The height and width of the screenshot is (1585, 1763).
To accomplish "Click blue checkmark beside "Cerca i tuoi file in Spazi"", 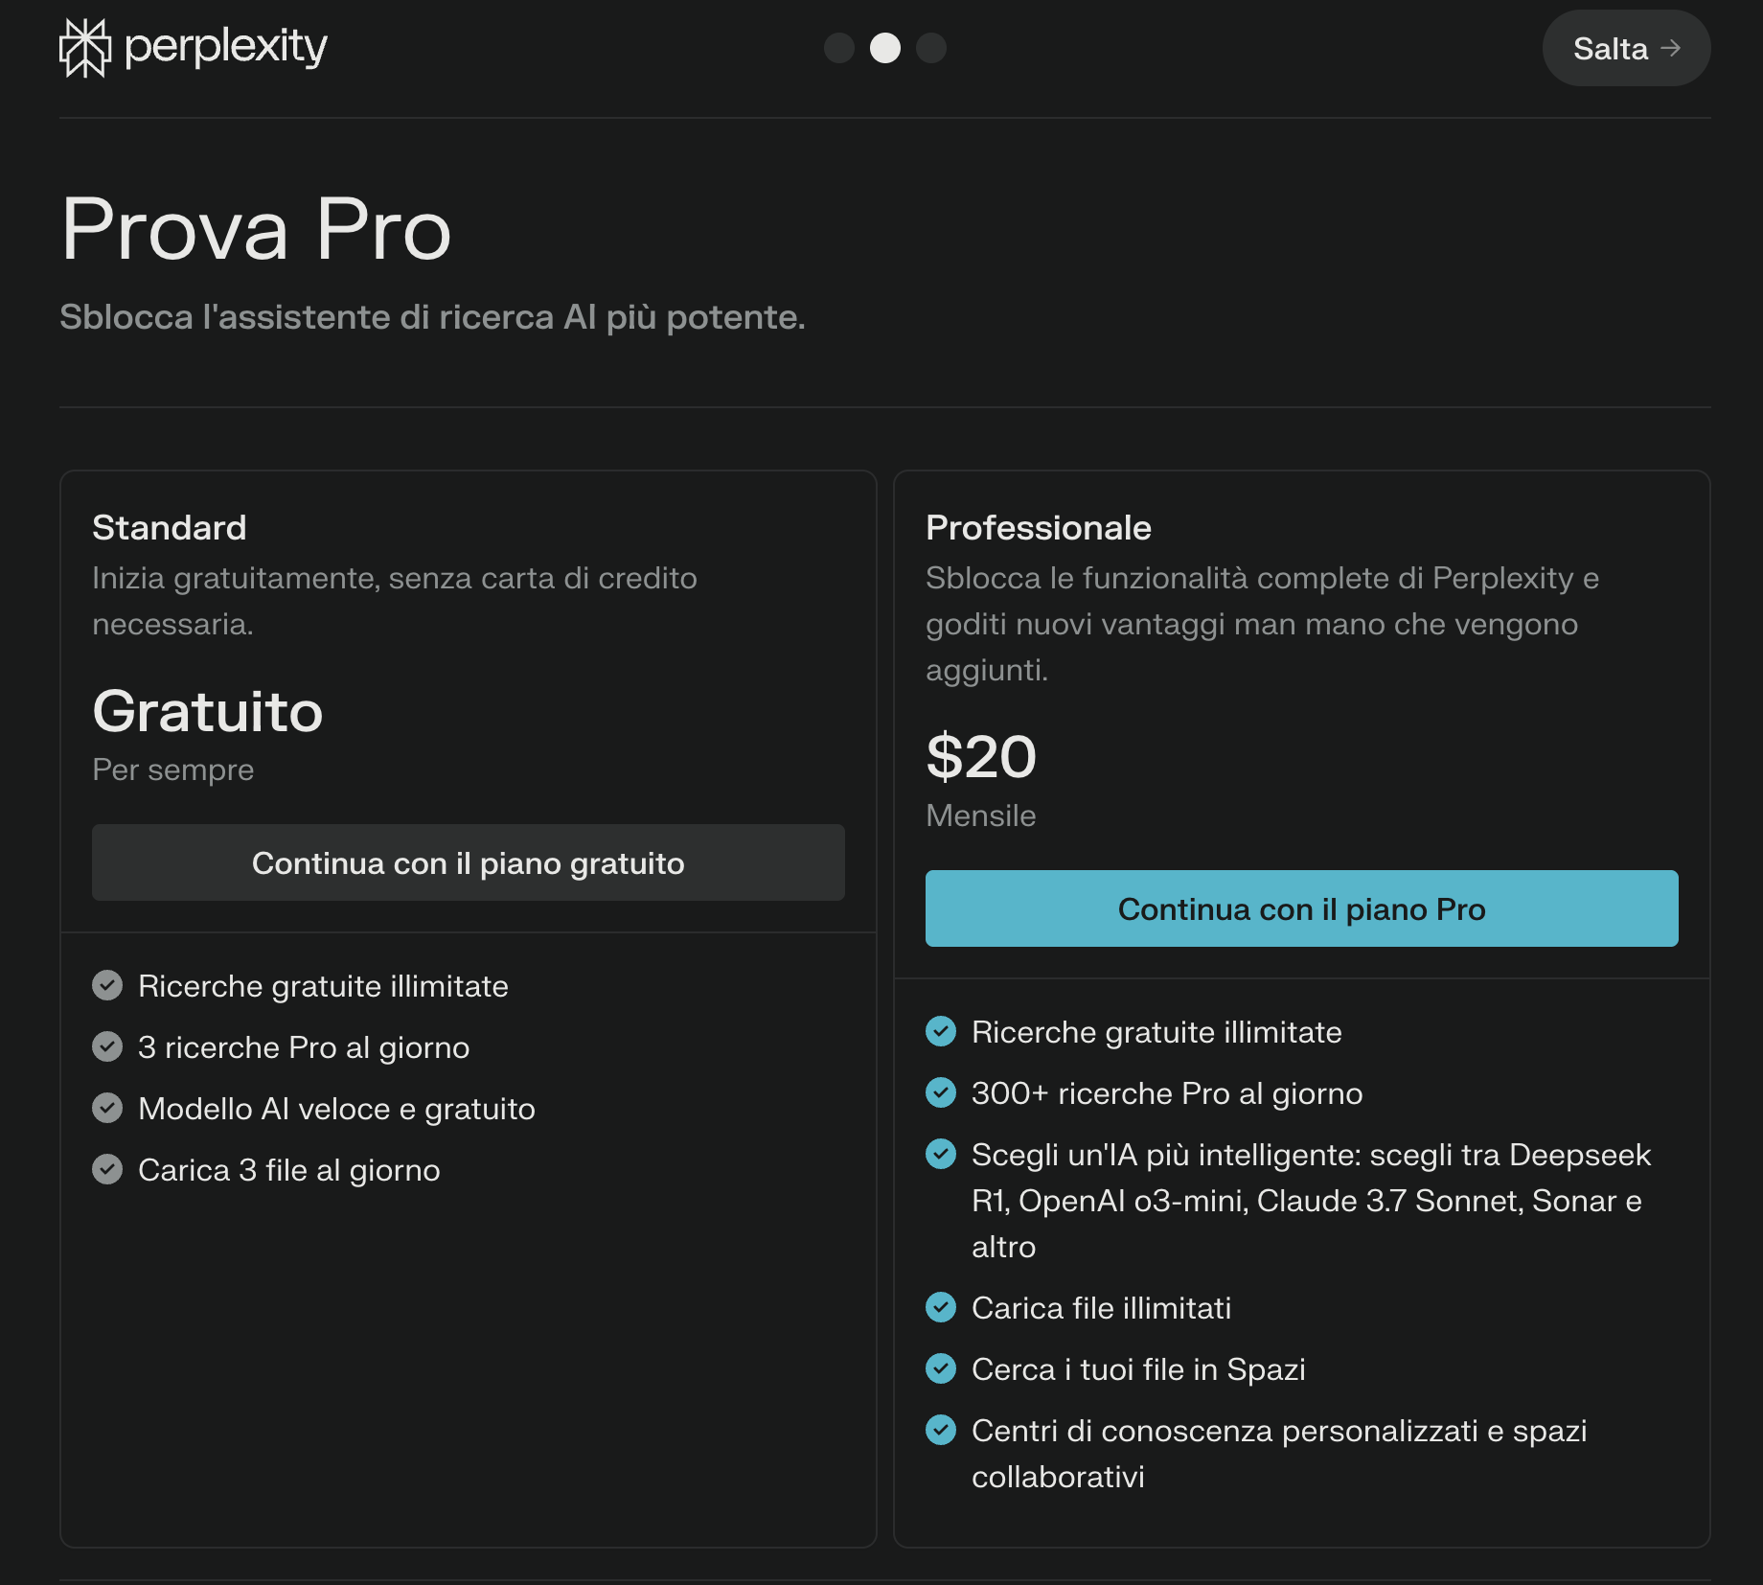I will (941, 1368).
